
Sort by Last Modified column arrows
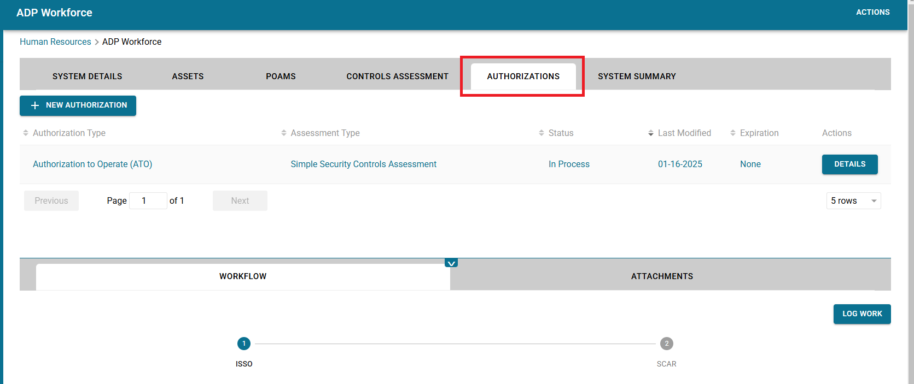click(x=651, y=133)
